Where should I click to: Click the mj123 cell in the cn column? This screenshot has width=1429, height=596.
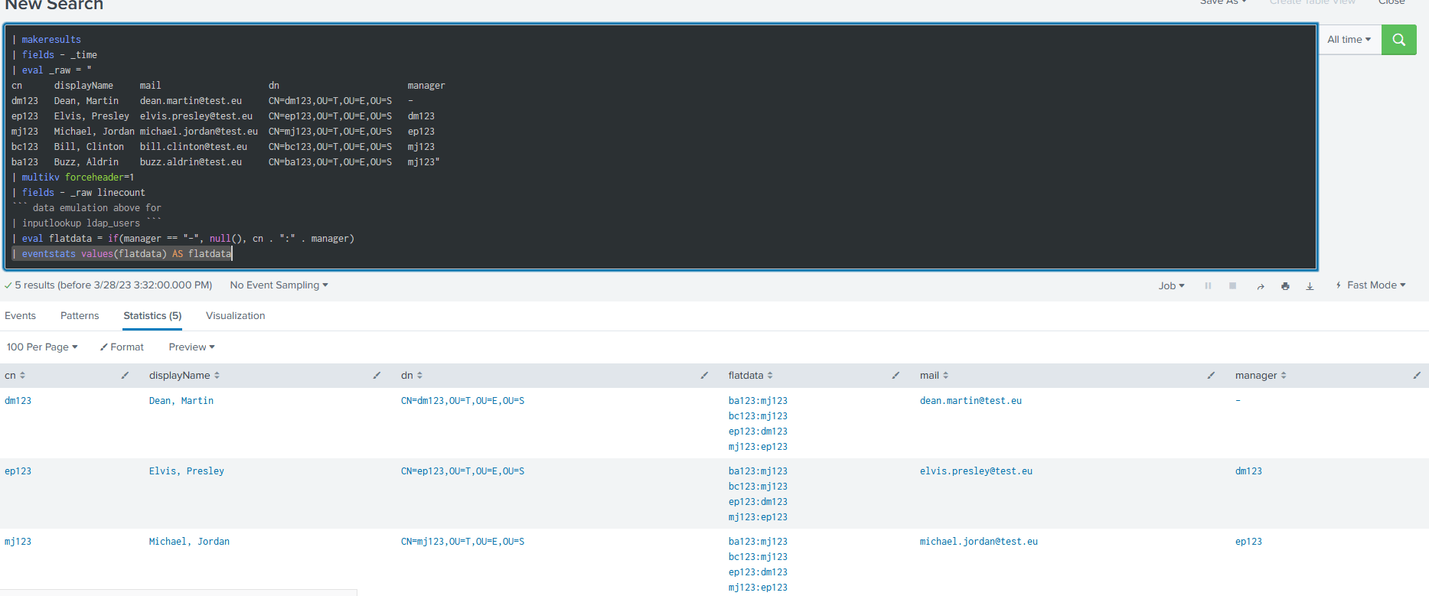[18, 542]
